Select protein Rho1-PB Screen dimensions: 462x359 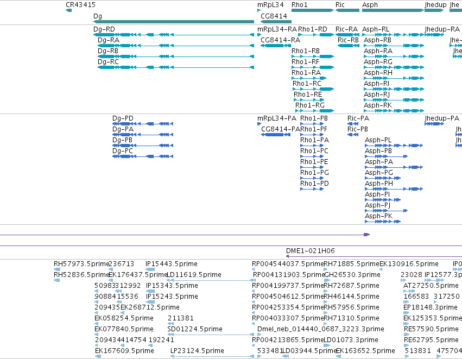pyautogui.click(x=312, y=124)
